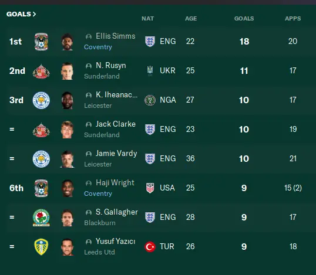Click Leeds United badge in Yazıcı row
Screen dimensions: 316x275
point(41,247)
